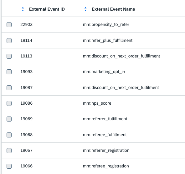This screenshot has width=185, height=174.
Task: Sort by External Event ID arrows icon
Action: pyautogui.click(x=23, y=9)
